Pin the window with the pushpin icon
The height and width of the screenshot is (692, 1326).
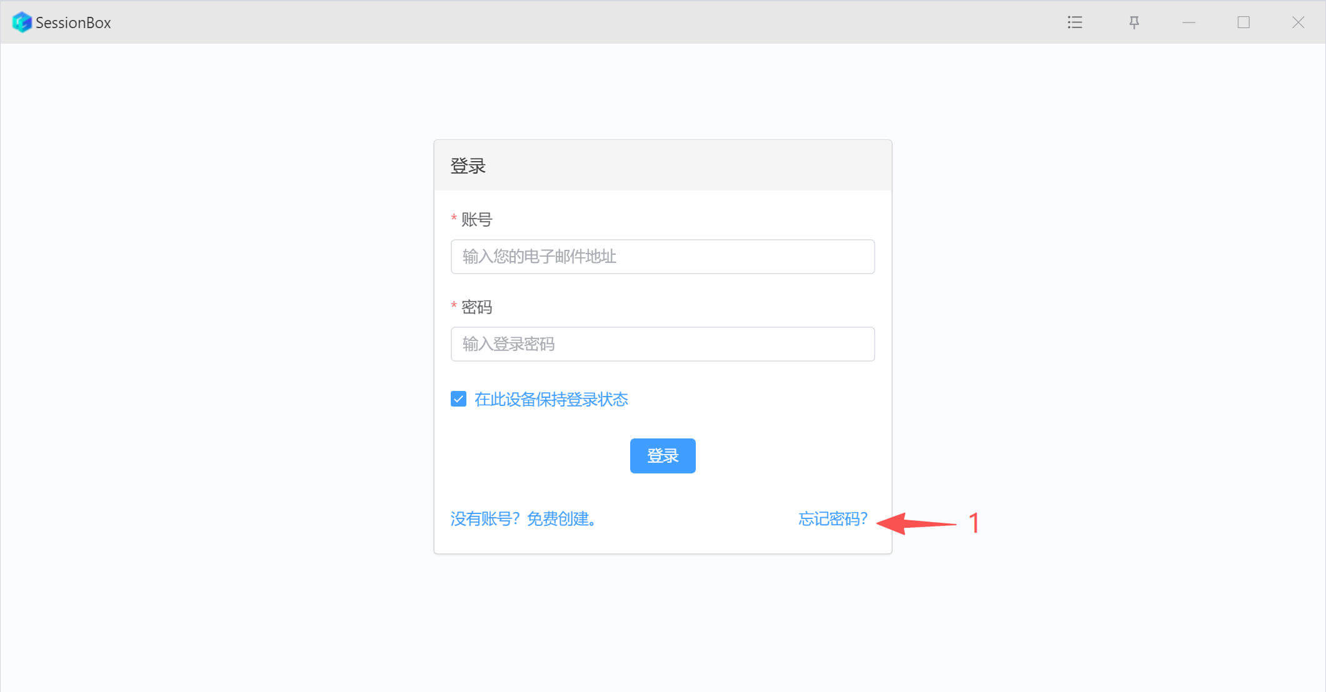click(1134, 22)
